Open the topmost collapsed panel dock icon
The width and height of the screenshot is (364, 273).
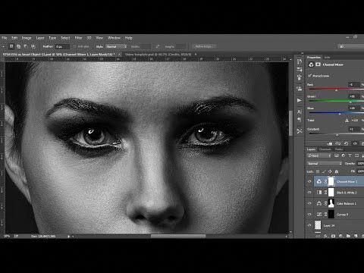click(x=300, y=61)
